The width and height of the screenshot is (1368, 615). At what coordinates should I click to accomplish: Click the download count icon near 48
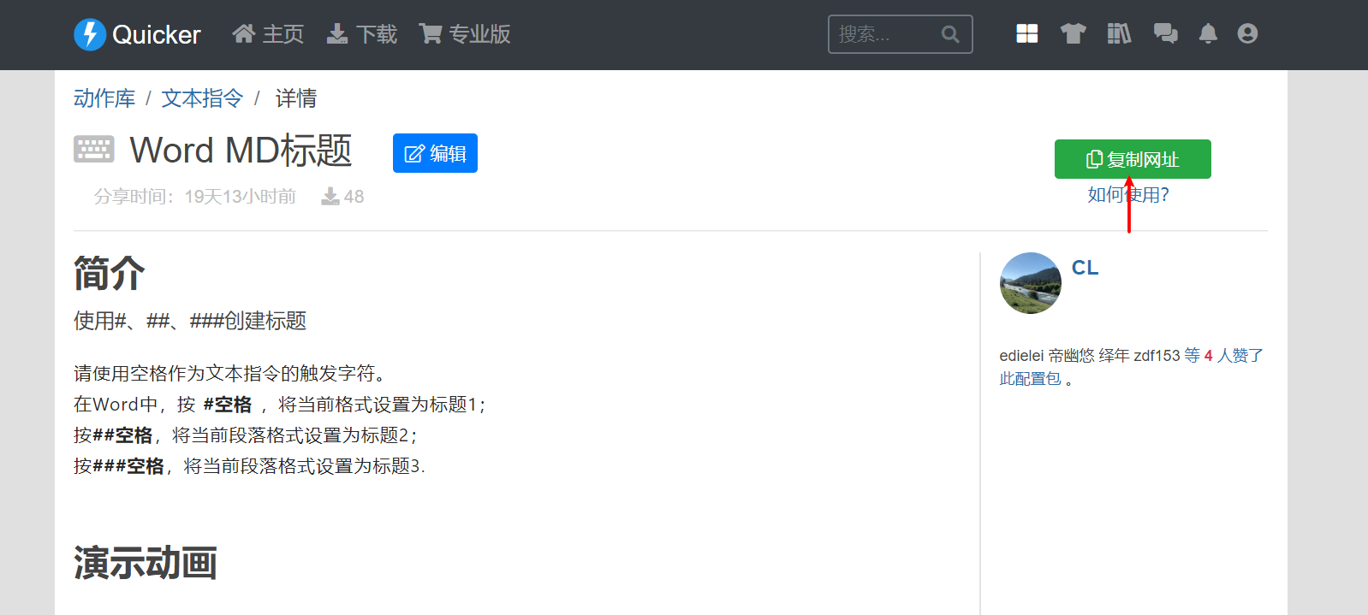click(x=330, y=197)
